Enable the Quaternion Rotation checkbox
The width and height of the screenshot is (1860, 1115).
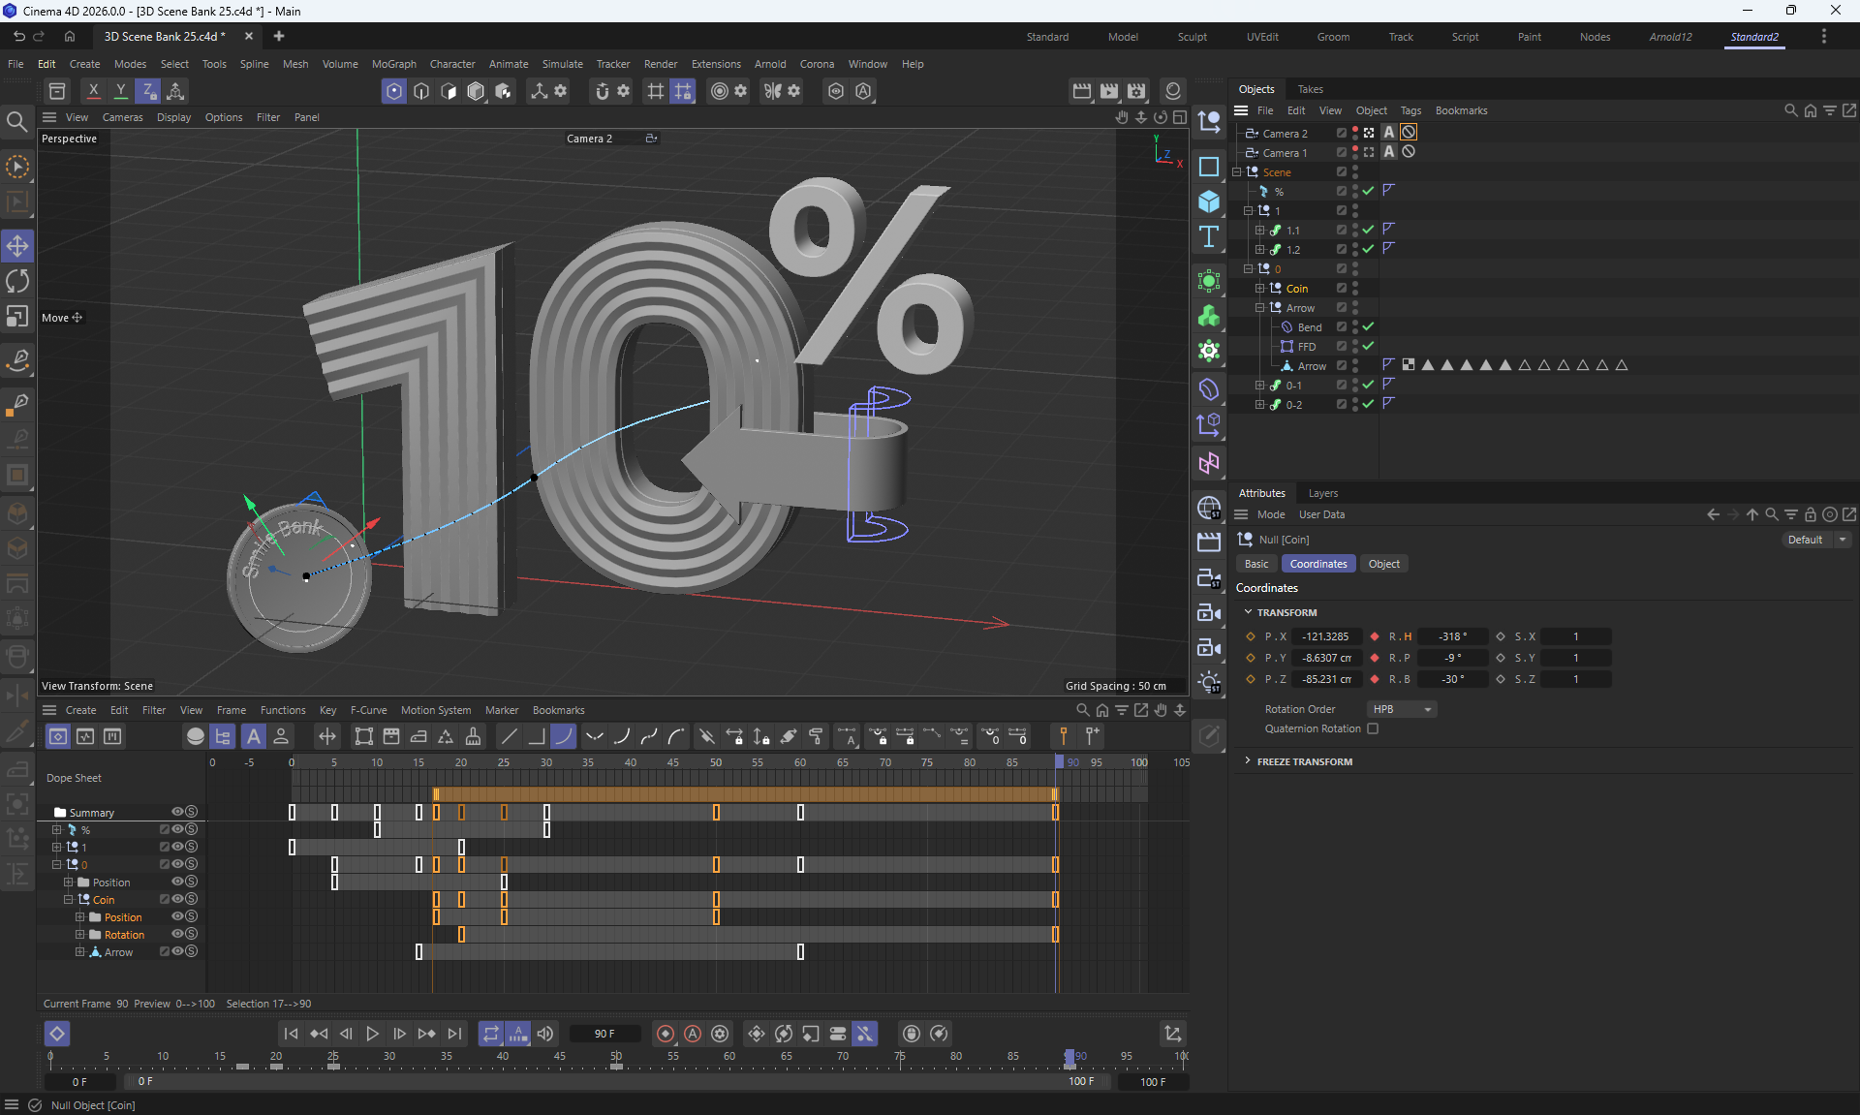(x=1373, y=728)
